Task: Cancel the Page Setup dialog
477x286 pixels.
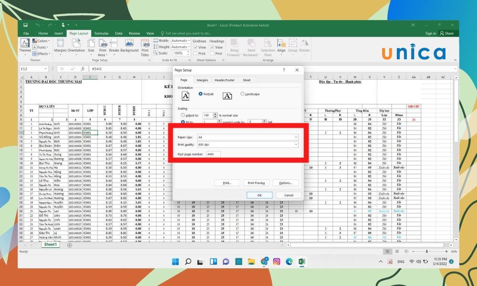Action: [x=289, y=195]
